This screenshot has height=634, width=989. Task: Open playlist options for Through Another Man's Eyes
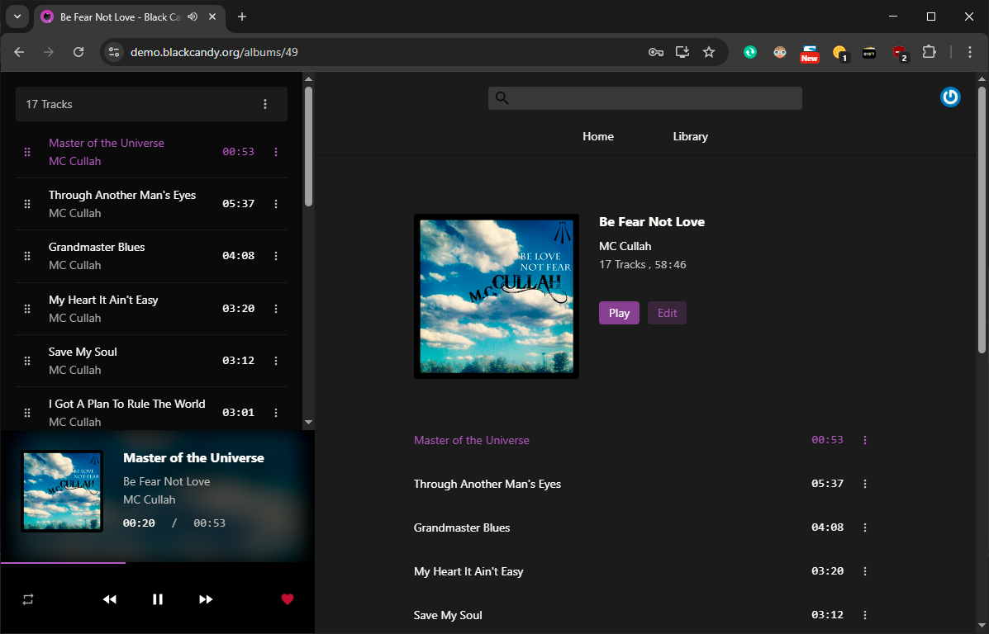tap(276, 204)
